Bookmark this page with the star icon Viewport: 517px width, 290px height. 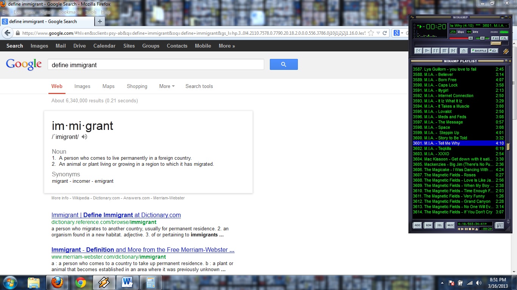coord(371,33)
